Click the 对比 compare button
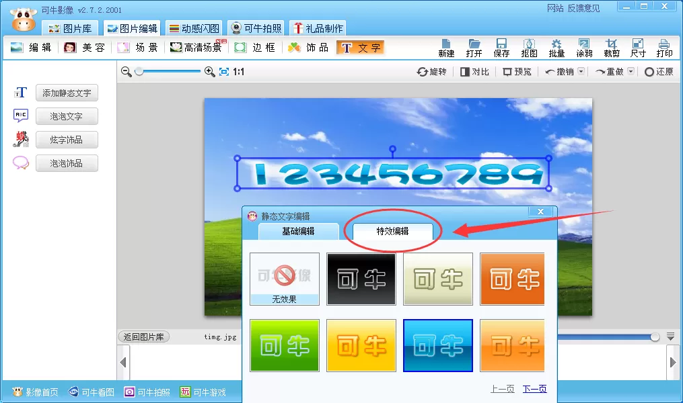The image size is (683, 403). coord(475,72)
